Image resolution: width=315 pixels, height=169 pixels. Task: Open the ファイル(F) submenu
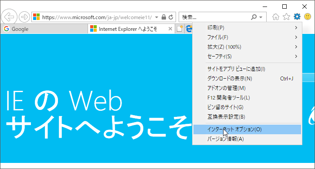[247, 37]
